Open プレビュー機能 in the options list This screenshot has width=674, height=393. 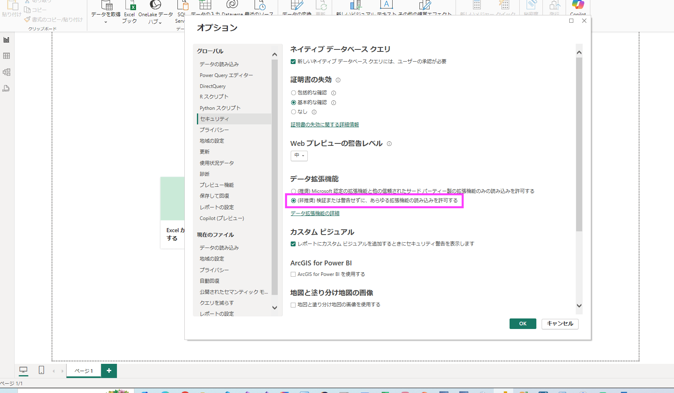(216, 185)
